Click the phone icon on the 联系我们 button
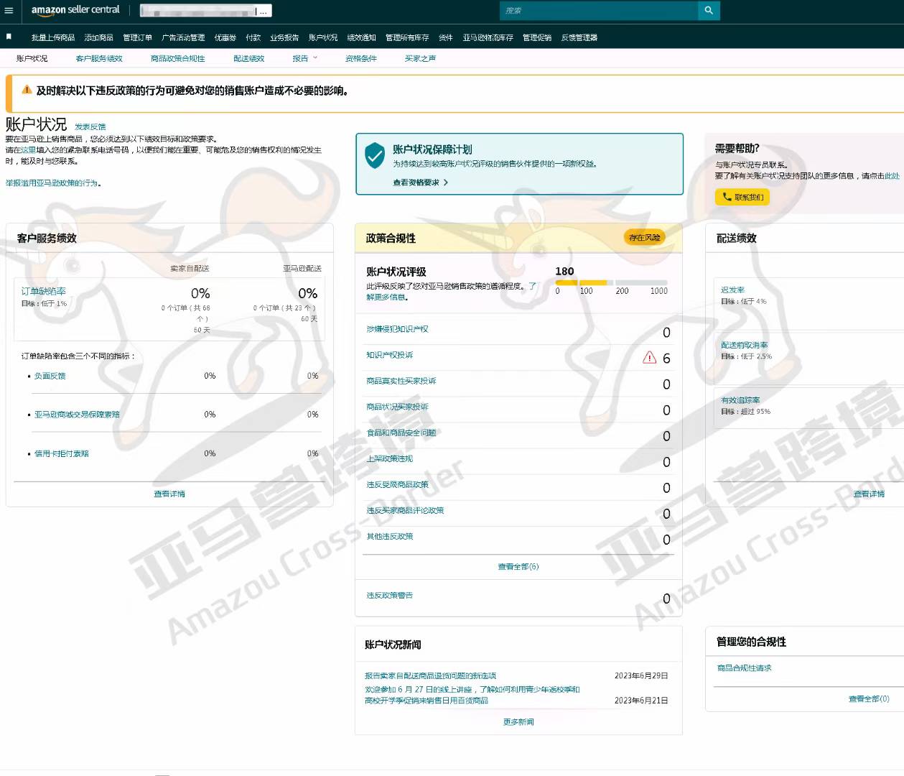The image size is (904, 776). click(x=727, y=196)
